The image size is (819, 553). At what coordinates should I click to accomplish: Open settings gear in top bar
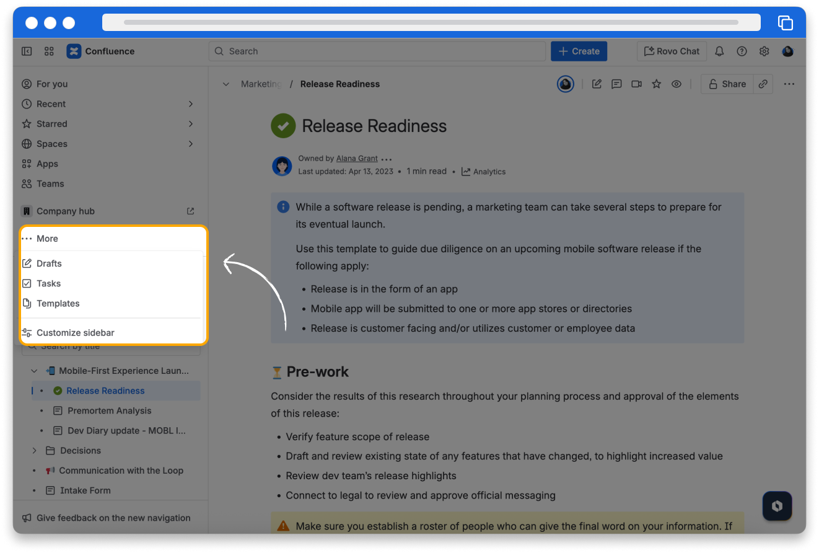(x=764, y=51)
